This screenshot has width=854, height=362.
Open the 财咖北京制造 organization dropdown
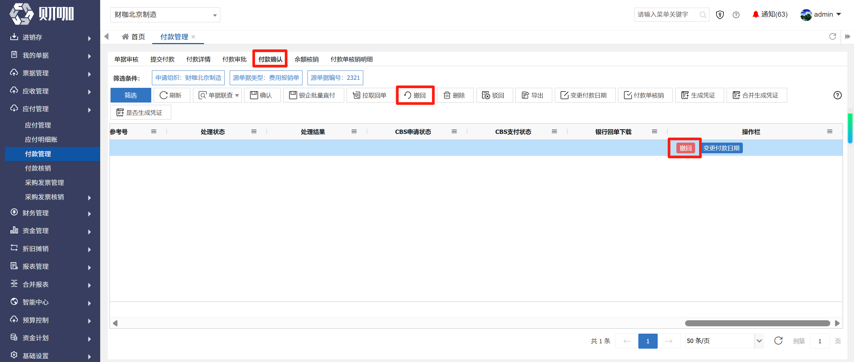[x=165, y=15]
